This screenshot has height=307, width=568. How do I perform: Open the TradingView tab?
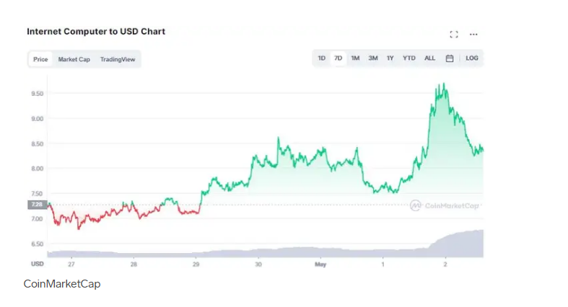click(118, 59)
